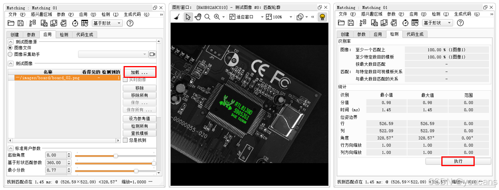Image resolution: width=499 pixels, height=190 pixels.
Task: Select 图像文件 radio button
Action: tap(10, 48)
